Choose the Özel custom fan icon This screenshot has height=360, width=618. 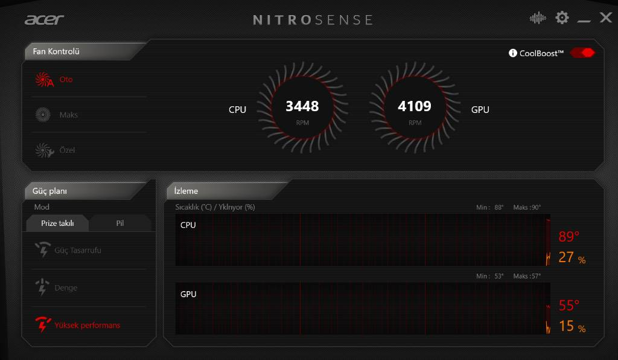coord(44,150)
